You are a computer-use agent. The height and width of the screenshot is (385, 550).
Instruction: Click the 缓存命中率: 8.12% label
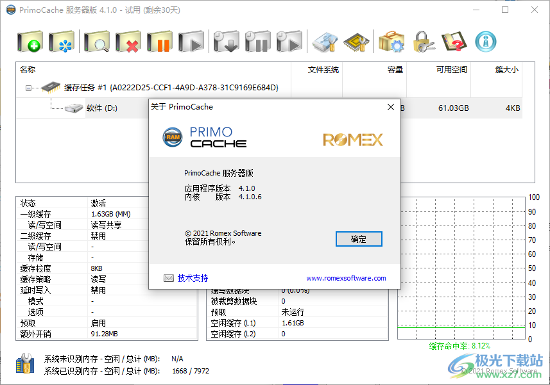[460, 346]
